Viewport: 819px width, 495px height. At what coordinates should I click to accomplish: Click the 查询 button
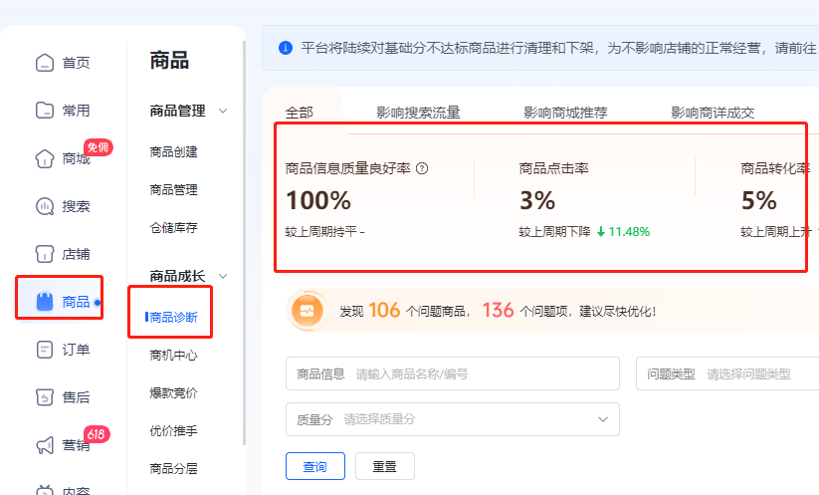[x=314, y=466]
